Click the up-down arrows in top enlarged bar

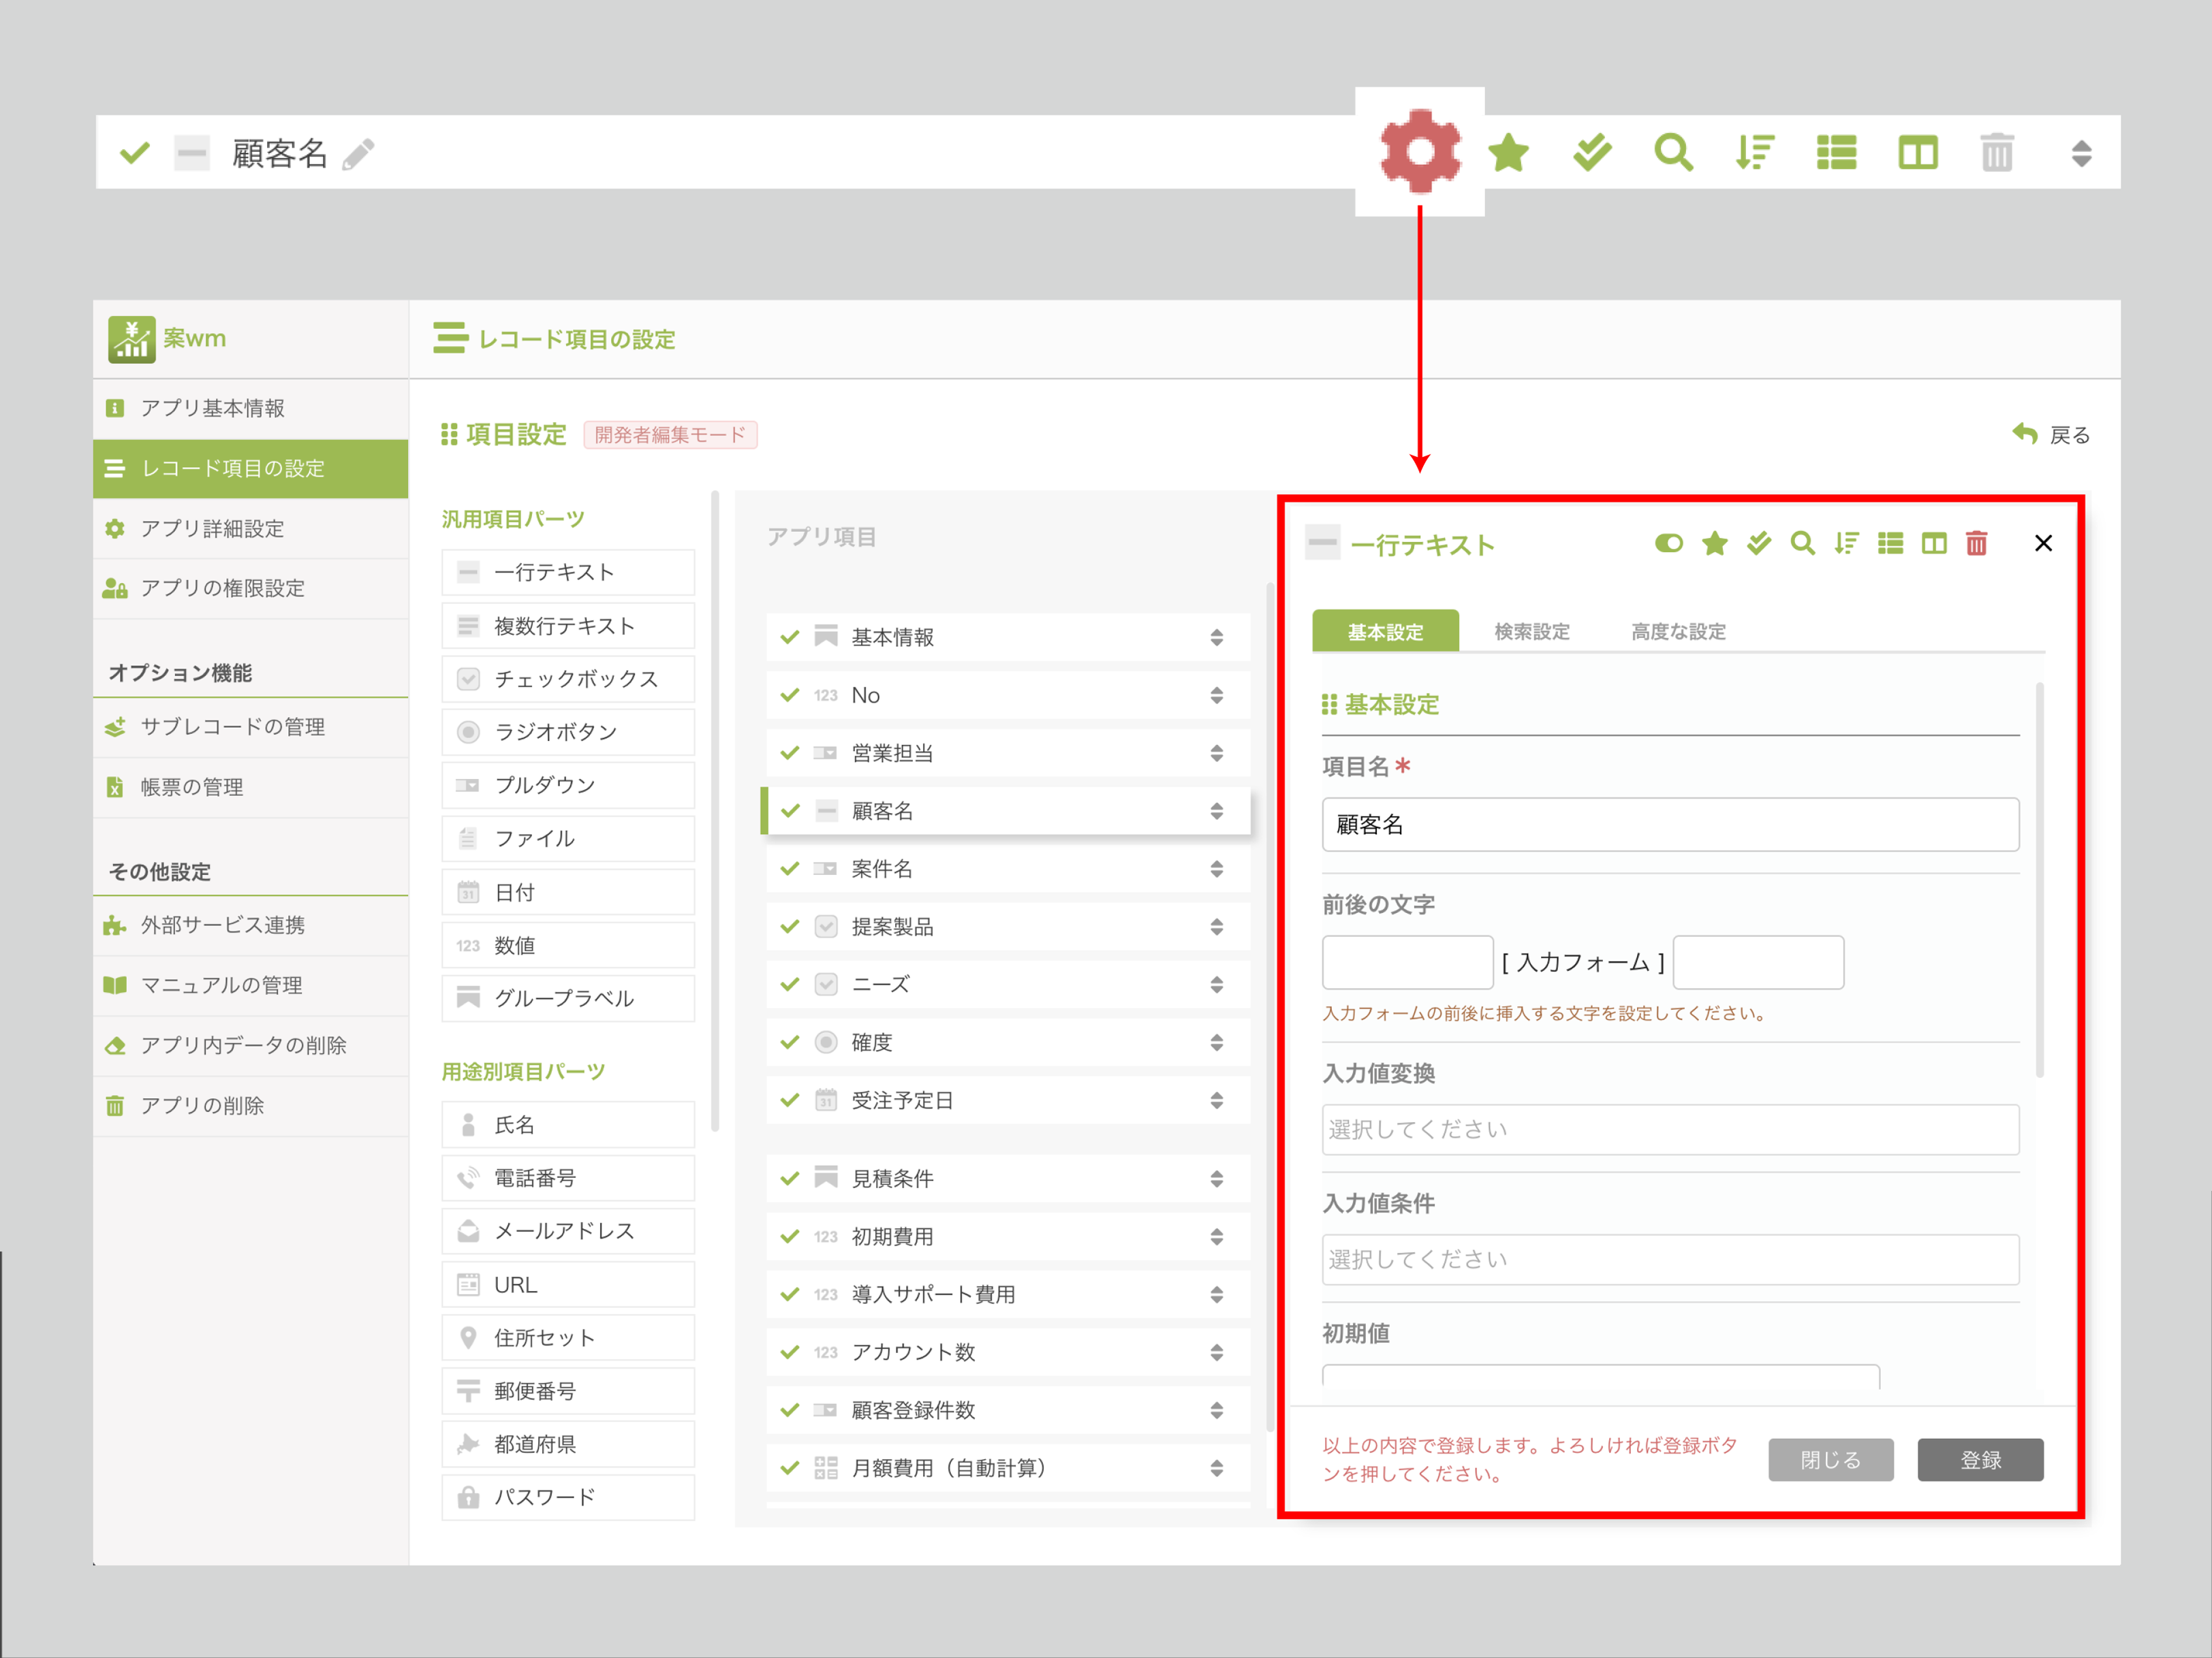click(x=2081, y=153)
